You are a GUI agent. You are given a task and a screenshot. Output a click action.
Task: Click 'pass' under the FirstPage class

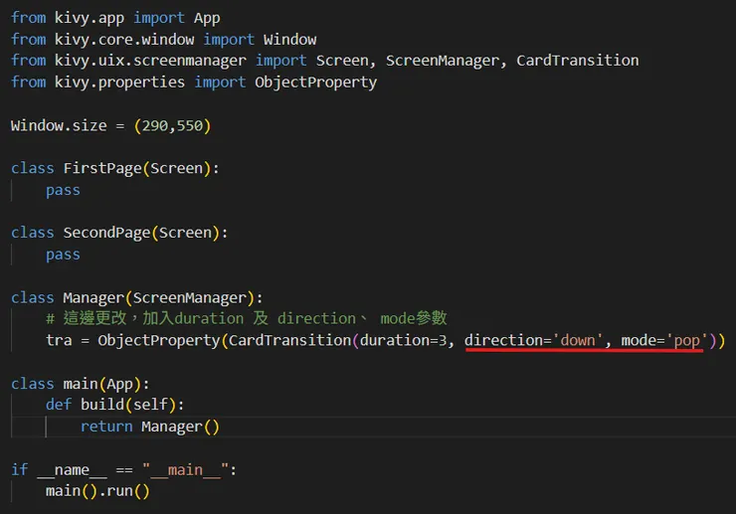click(x=63, y=191)
